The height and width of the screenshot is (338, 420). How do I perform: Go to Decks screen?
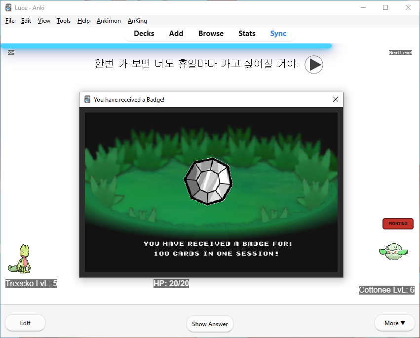144,34
